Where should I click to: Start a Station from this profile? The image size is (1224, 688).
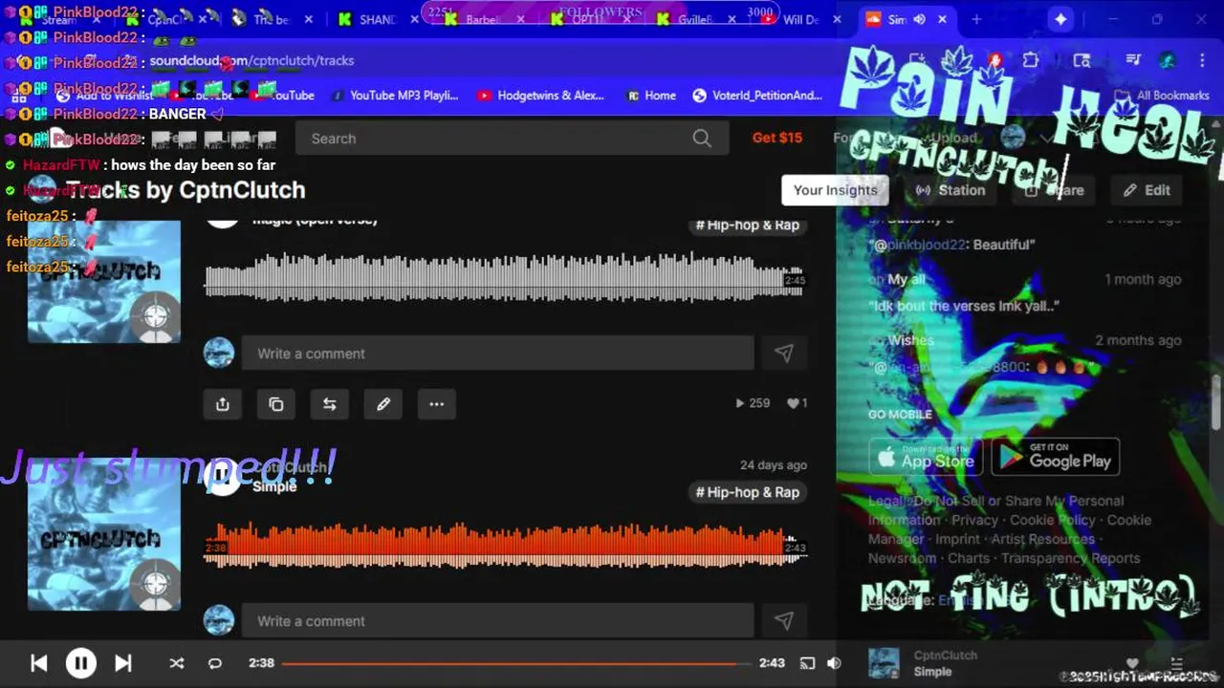(951, 190)
